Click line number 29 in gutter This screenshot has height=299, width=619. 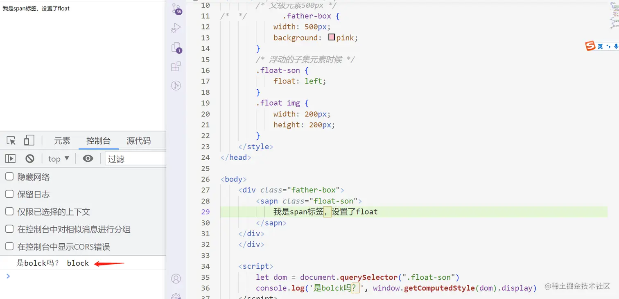(x=205, y=212)
